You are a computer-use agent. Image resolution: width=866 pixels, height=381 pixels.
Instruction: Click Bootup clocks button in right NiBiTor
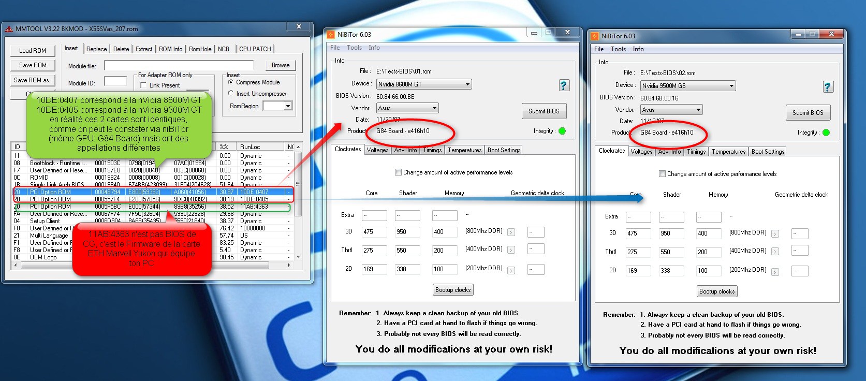click(717, 291)
